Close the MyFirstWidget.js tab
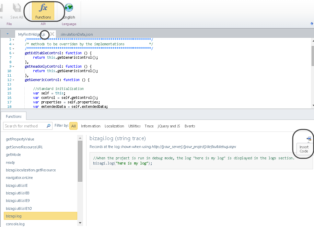314x227 pixels. click(x=52, y=34)
